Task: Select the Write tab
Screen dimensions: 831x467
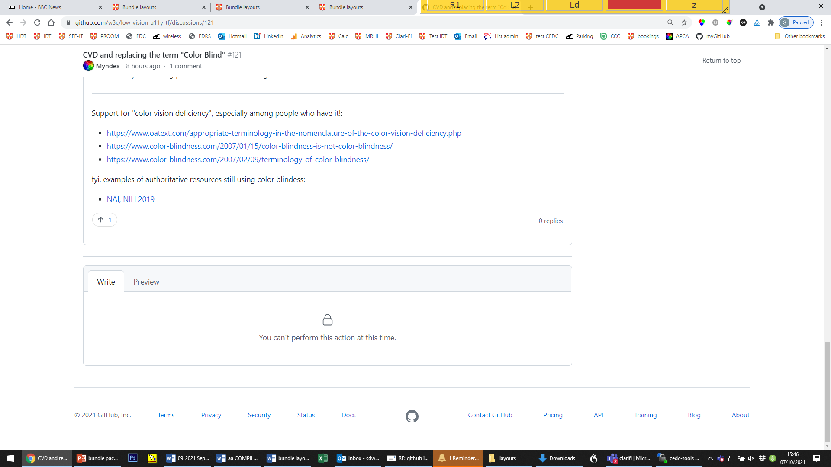Action: click(106, 282)
